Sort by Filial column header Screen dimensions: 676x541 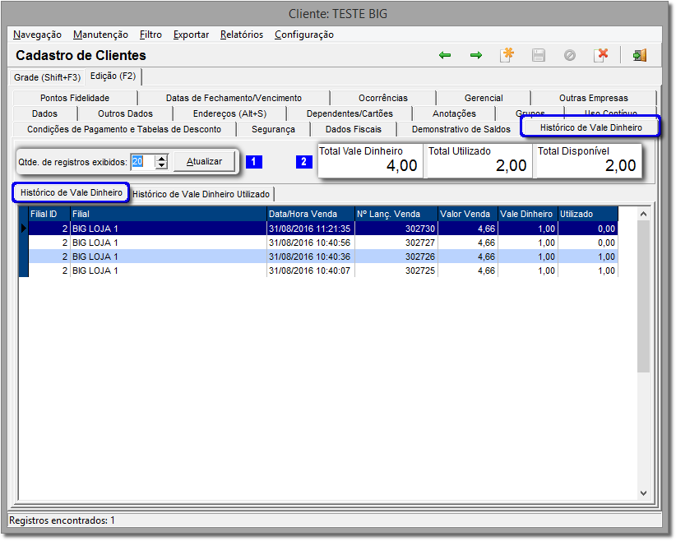point(168,214)
